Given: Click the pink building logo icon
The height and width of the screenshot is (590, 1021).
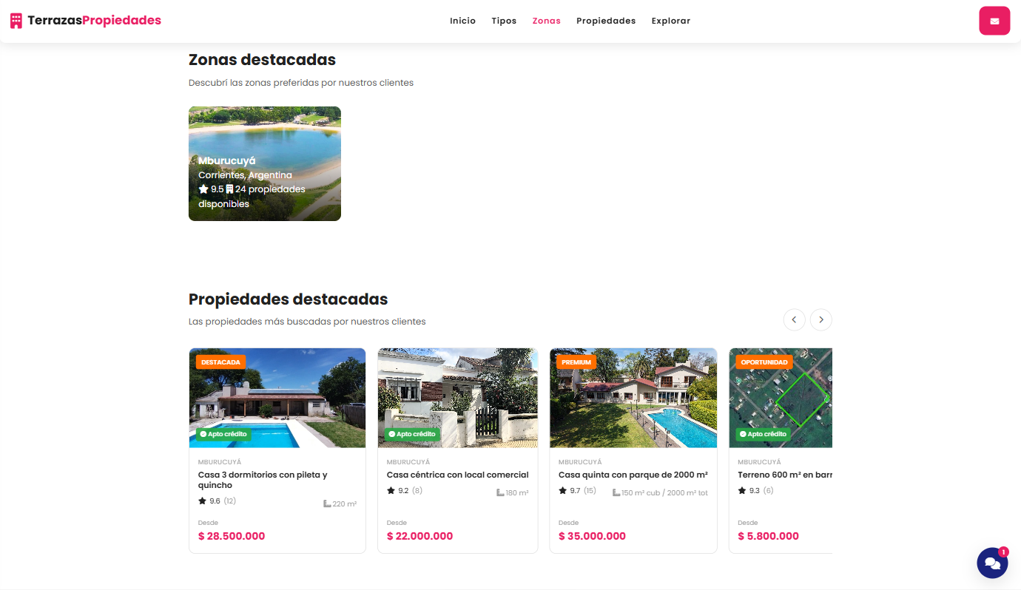Looking at the screenshot, I should [16, 21].
